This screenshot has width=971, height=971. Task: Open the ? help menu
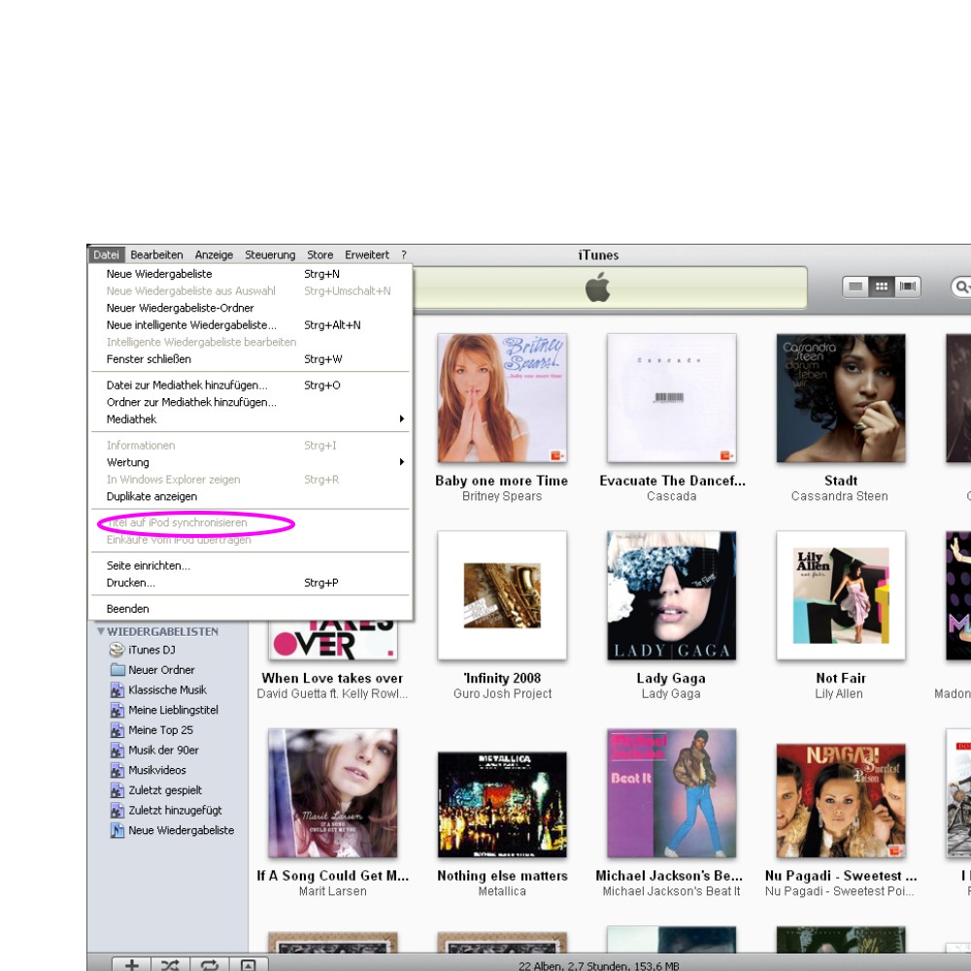pos(404,254)
